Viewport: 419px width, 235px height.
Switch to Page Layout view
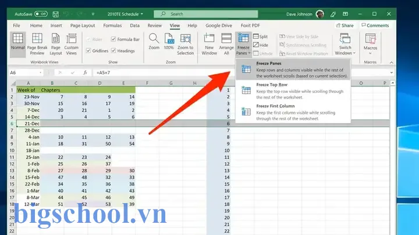click(56, 44)
